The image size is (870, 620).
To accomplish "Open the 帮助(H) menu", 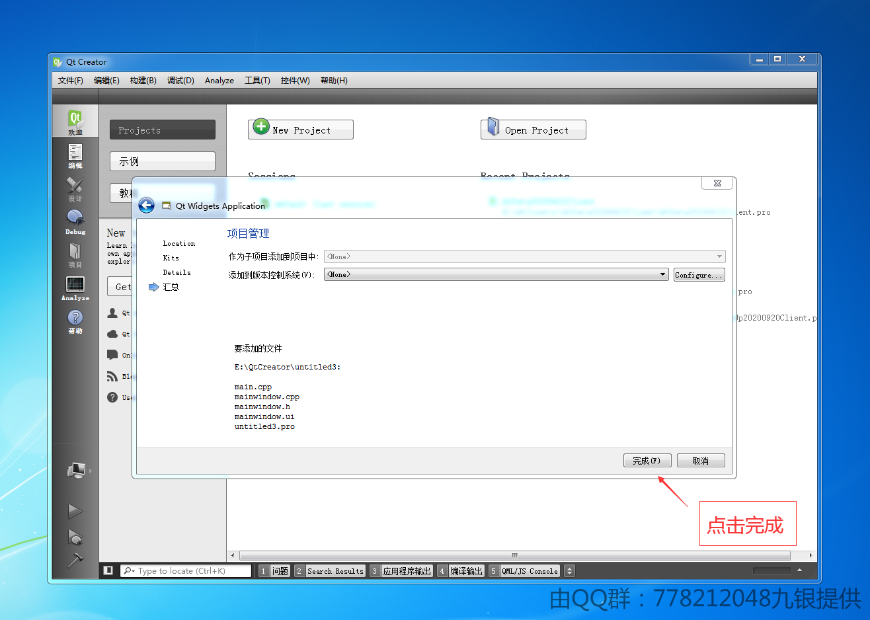I will coord(334,81).
